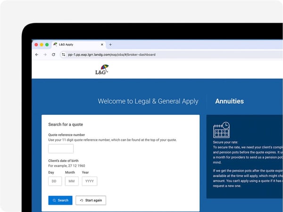Screen dimensions: 283x212
Task: Click the Annuities heading
Action: tap(229, 101)
